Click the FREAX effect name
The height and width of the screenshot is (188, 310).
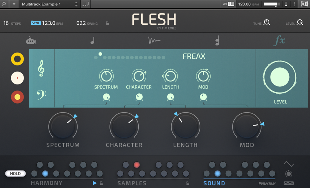[194, 56]
